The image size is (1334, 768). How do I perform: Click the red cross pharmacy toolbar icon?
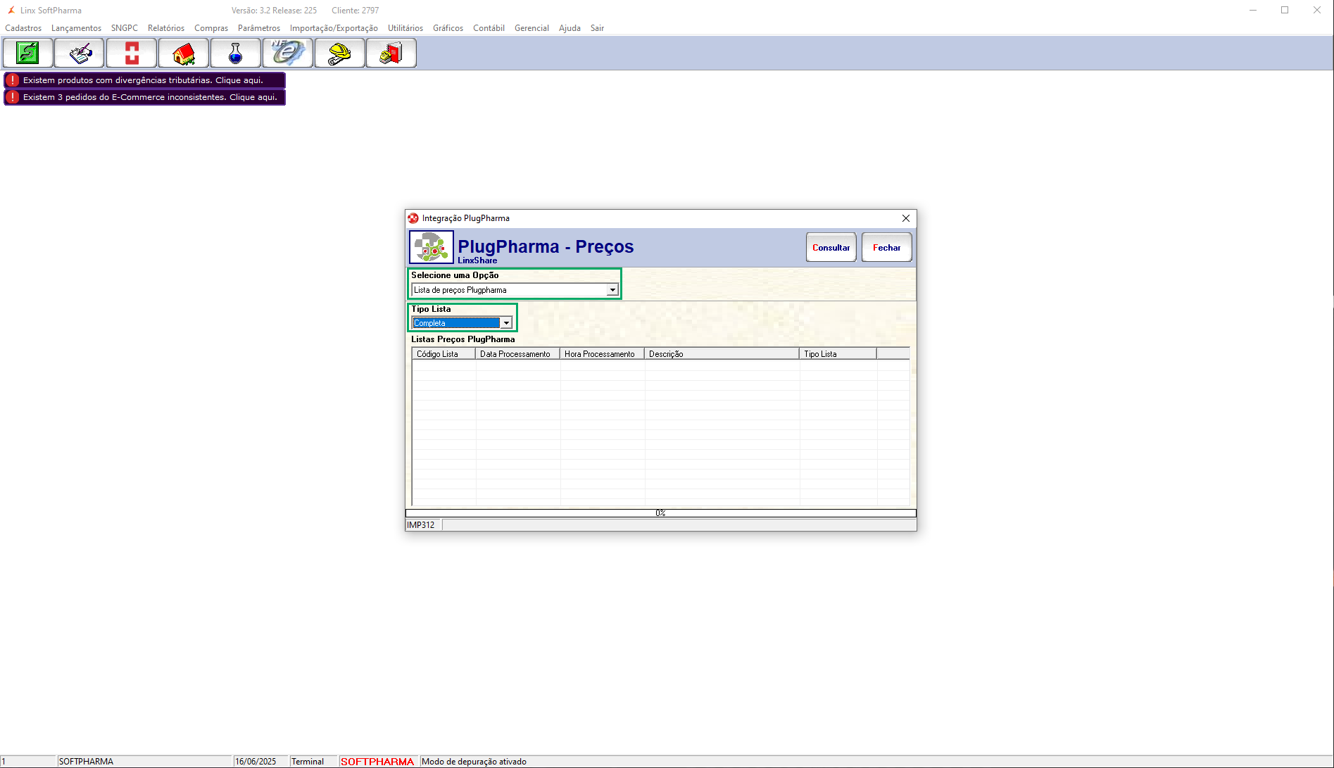[132, 53]
